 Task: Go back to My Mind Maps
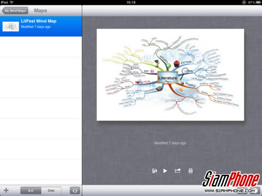pos(15,11)
